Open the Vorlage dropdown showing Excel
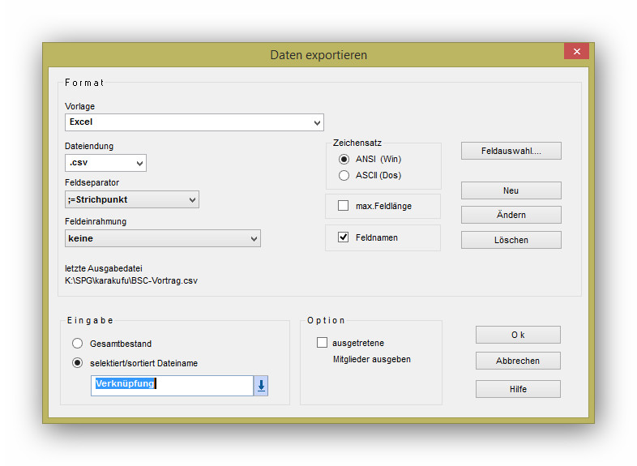 [195, 122]
